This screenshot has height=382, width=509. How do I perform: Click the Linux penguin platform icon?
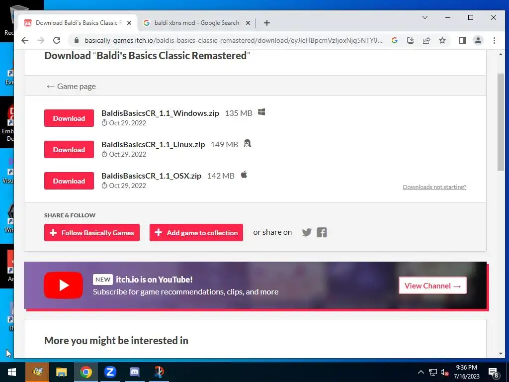tap(248, 143)
